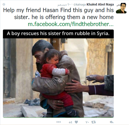View retweet count ٧٠ next to retweet icon
This screenshot has width=129, height=125.
87,122
